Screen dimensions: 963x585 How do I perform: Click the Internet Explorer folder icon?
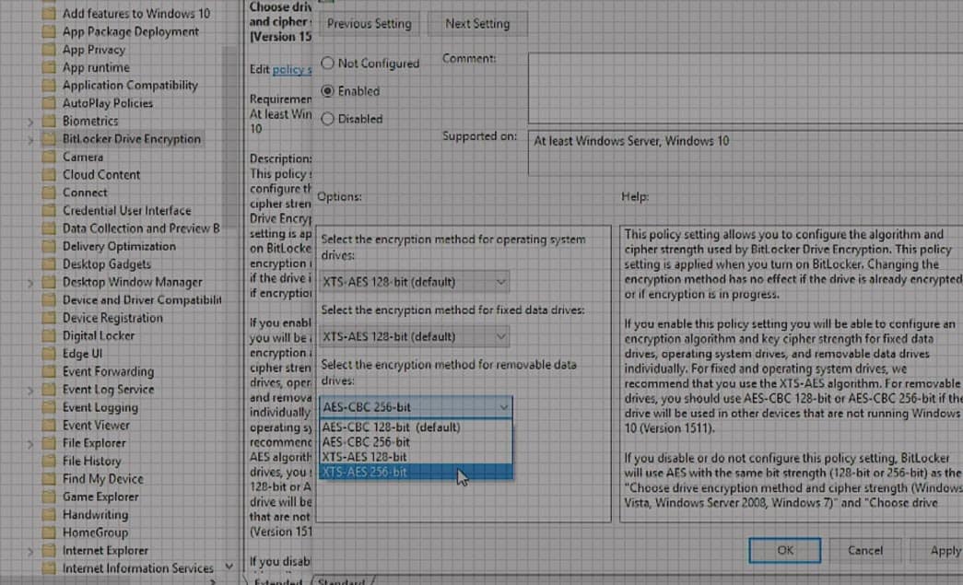click(x=49, y=550)
